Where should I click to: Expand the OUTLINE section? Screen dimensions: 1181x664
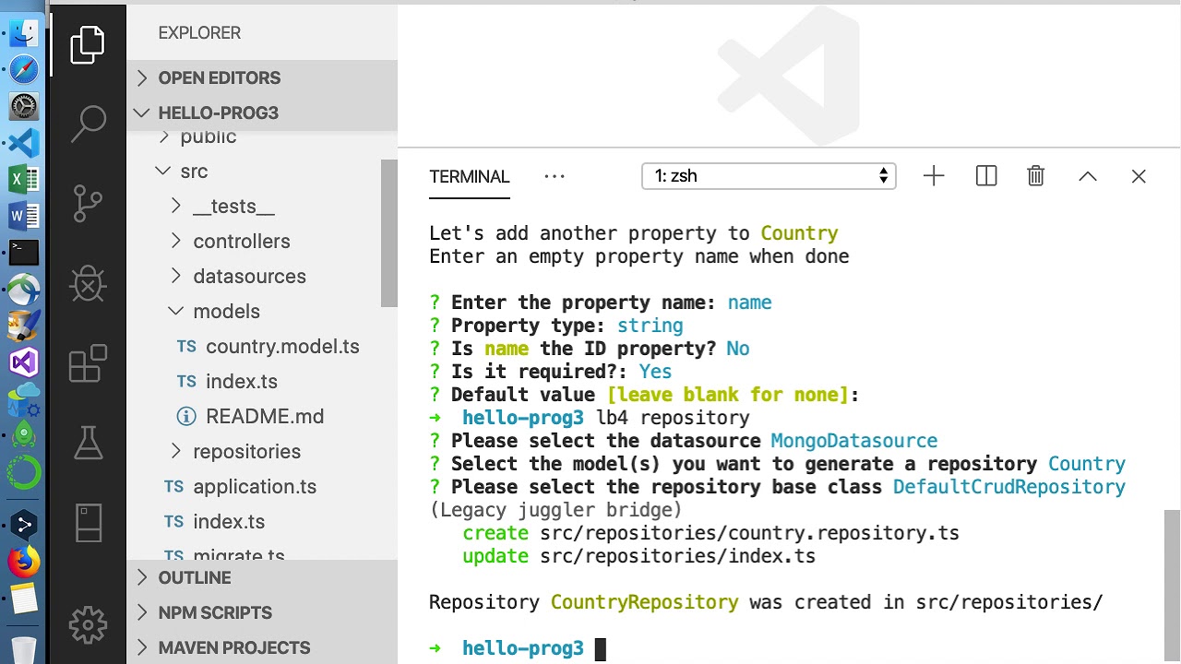click(195, 577)
